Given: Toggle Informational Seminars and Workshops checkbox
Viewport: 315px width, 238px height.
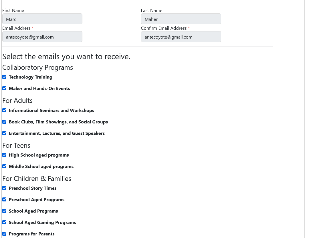Looking at the screenshot, I should pyautogui.click(x=4, y=110).
